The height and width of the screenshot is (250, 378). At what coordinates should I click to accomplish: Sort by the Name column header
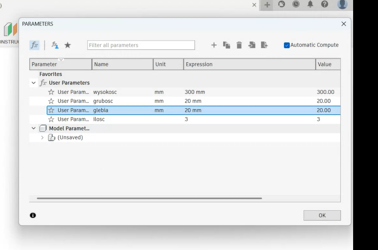pos(122,64)
